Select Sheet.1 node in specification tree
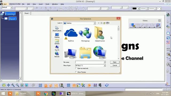 [13, 19]
